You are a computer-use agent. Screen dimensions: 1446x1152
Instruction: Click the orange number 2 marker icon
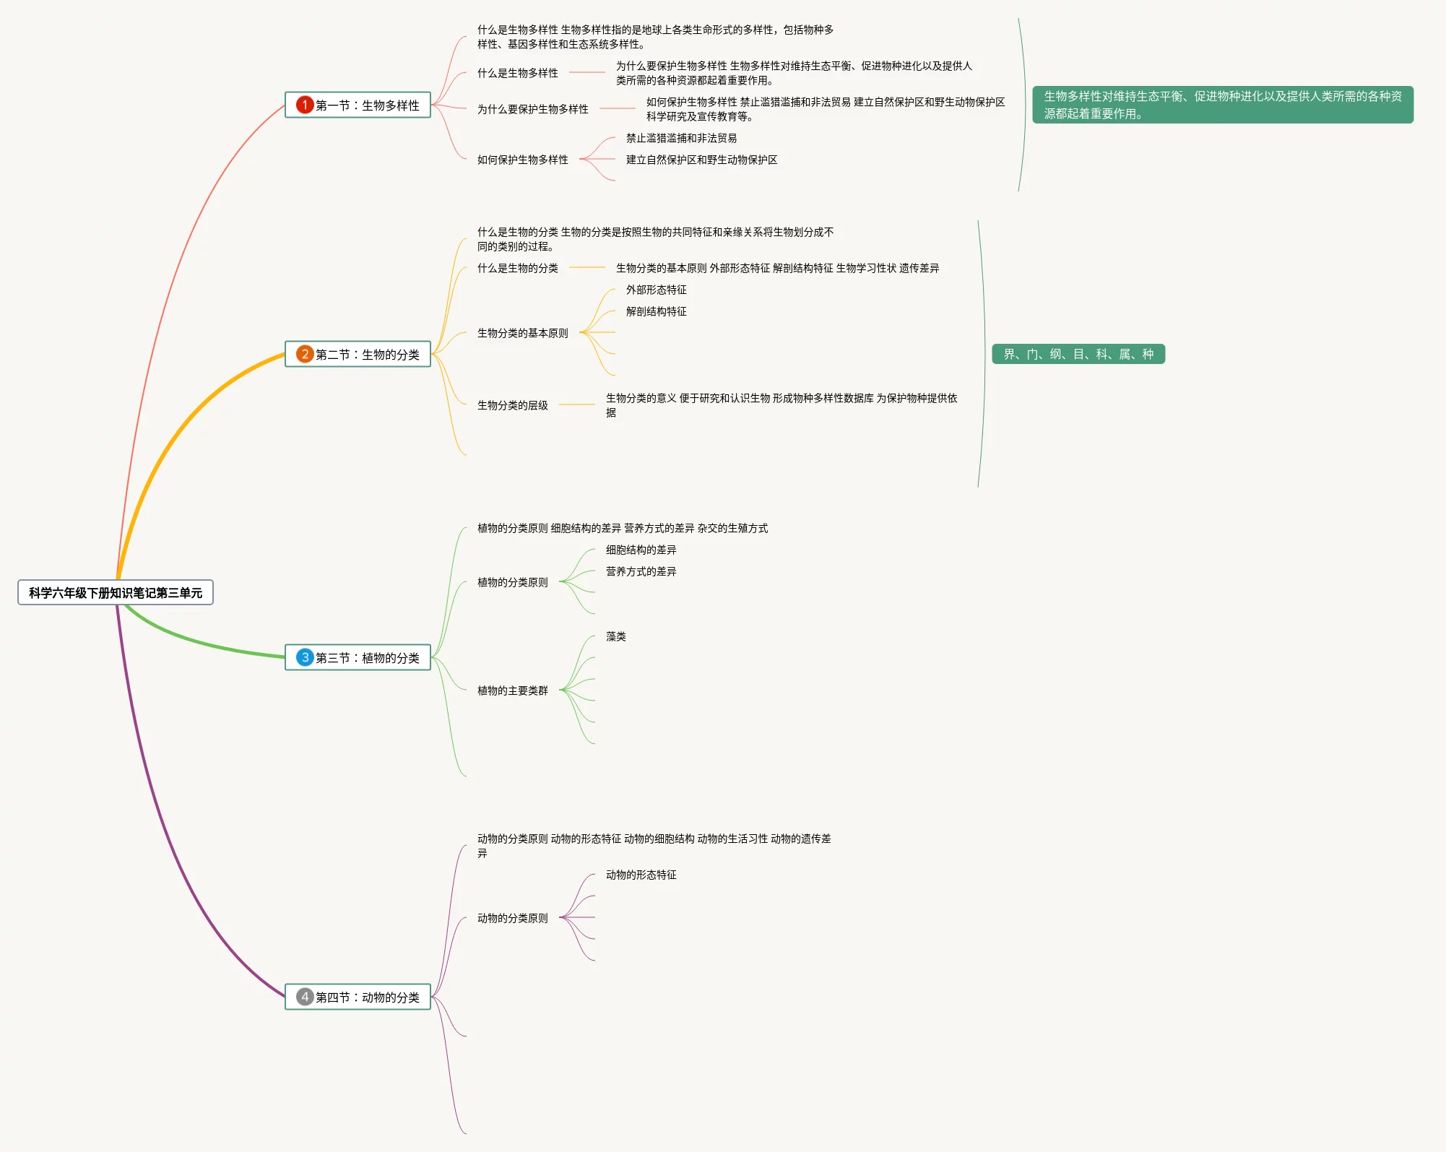[x=305, y=354]
